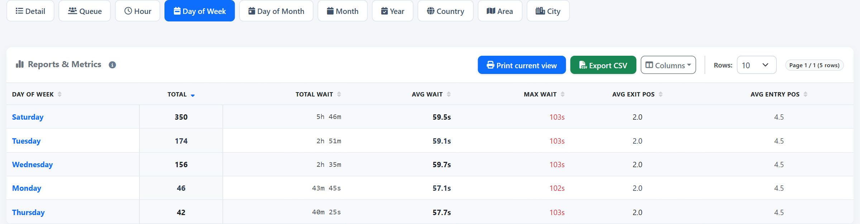Open the Thursday row link

(x=28, y=212)
